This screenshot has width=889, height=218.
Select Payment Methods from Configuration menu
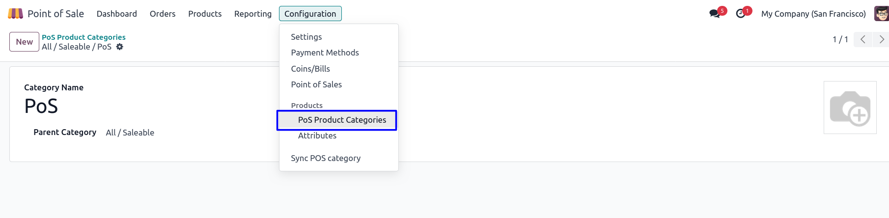point(325,53)
